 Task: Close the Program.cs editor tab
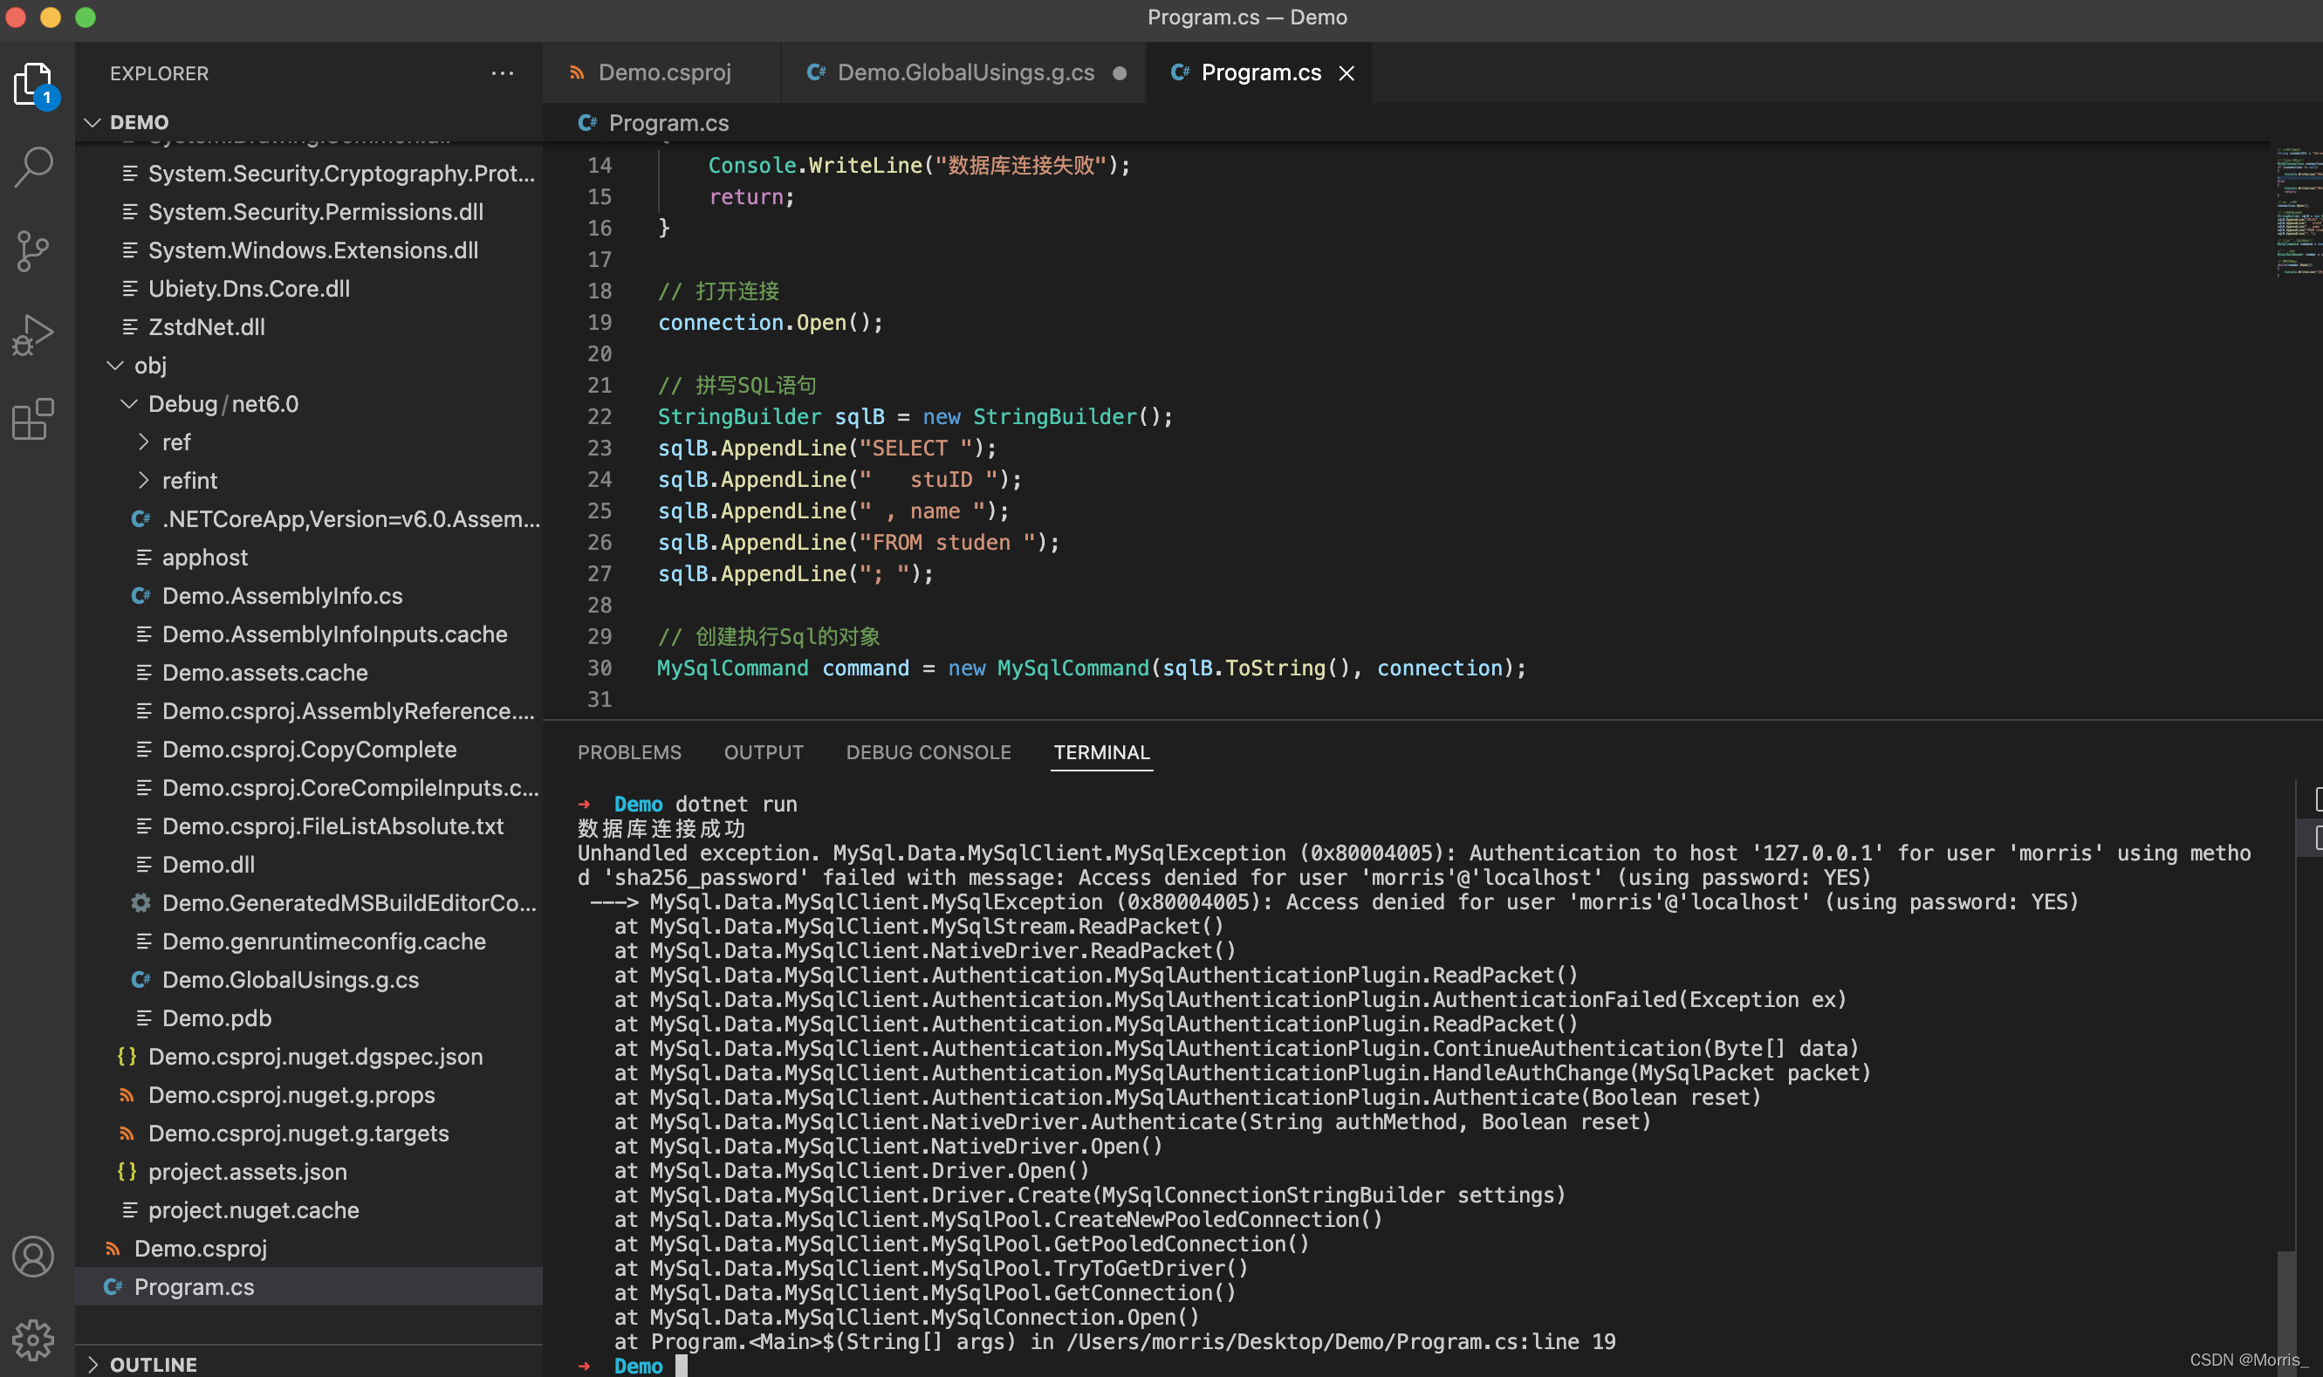point(1347,73)
